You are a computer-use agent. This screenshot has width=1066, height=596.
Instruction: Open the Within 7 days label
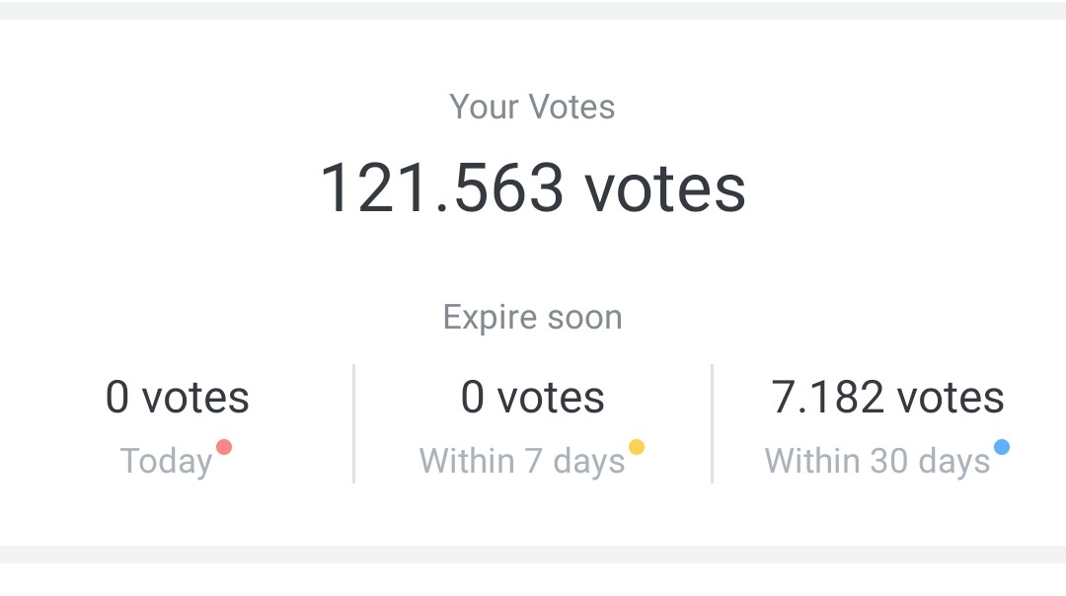tap(521, 462)
